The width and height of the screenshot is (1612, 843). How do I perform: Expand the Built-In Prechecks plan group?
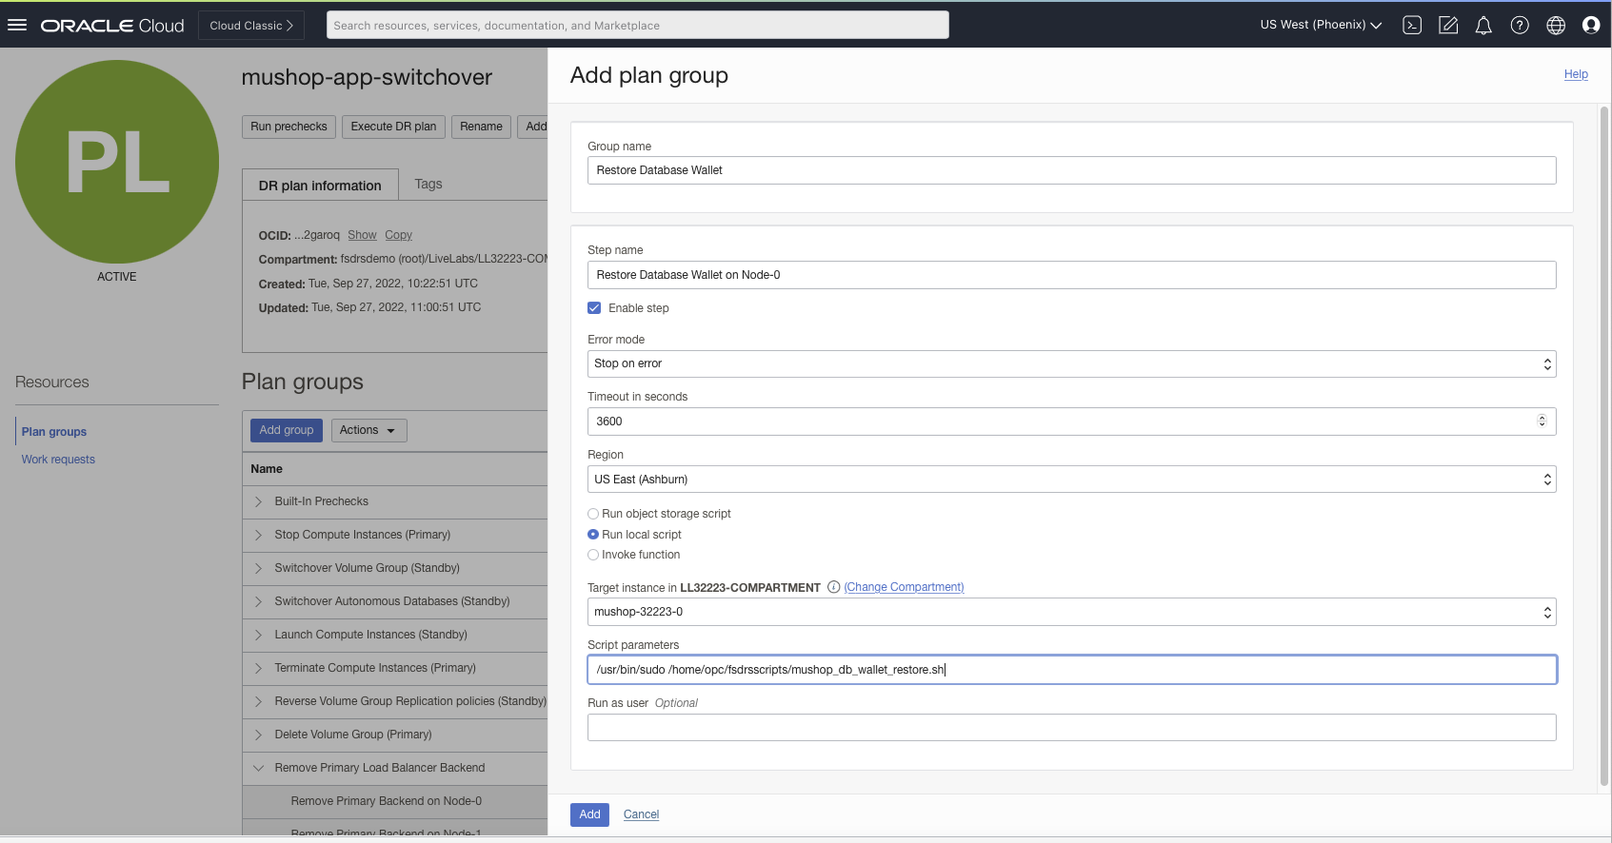click(x=258, y=501)
